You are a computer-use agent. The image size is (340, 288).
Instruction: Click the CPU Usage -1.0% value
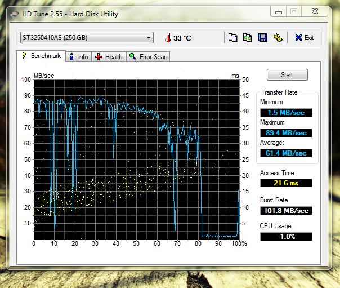(x=286, y=236)
